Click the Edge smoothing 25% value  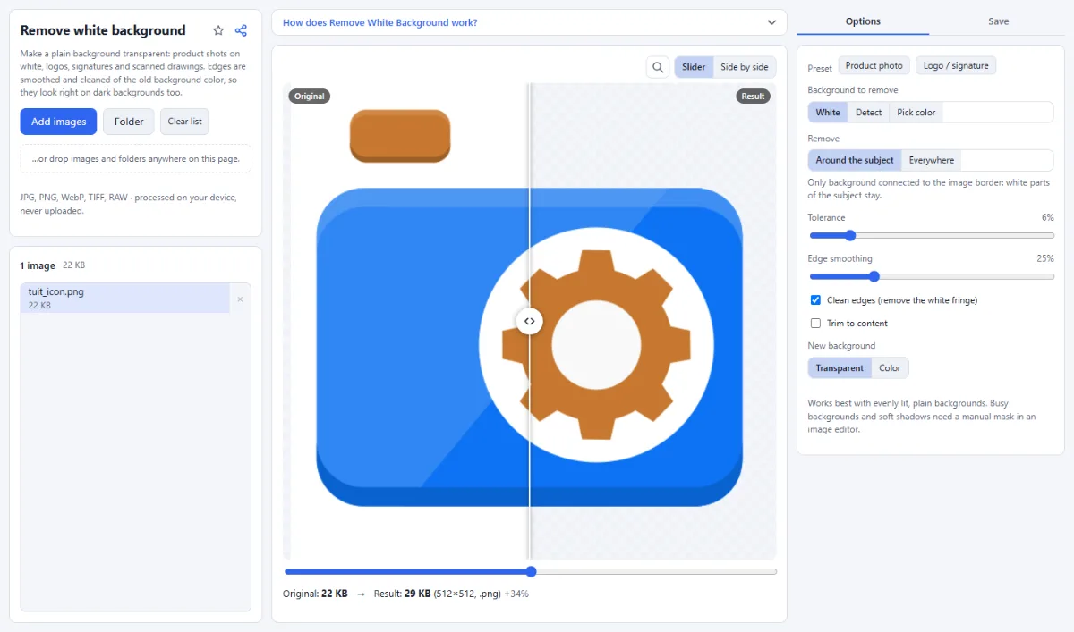[x=1044, y=258]
